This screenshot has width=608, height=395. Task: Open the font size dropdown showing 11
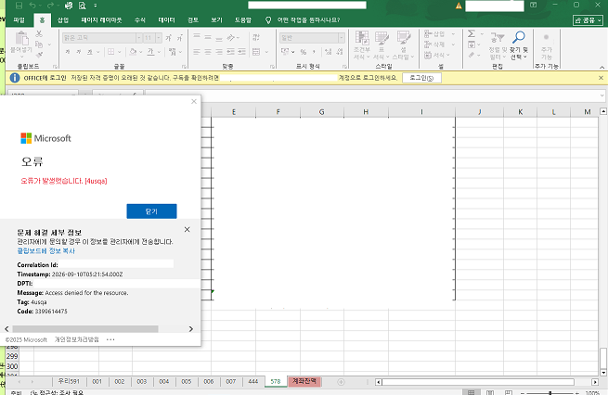159,38
